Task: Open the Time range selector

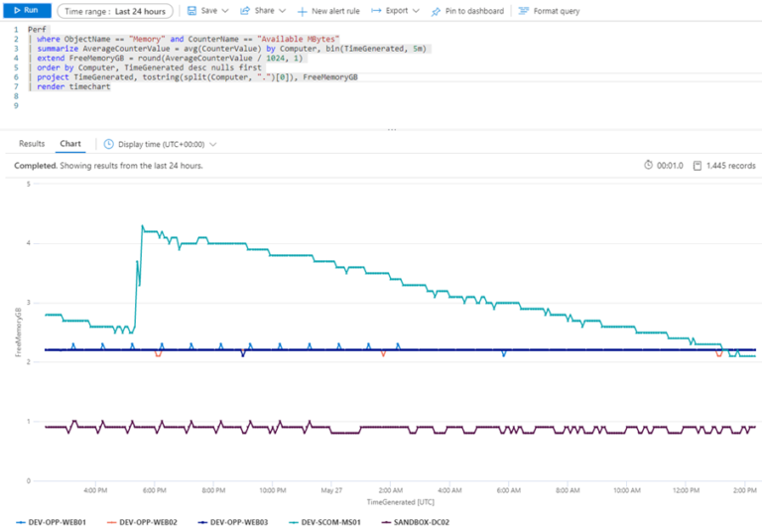Action: (x=114, y=10)
